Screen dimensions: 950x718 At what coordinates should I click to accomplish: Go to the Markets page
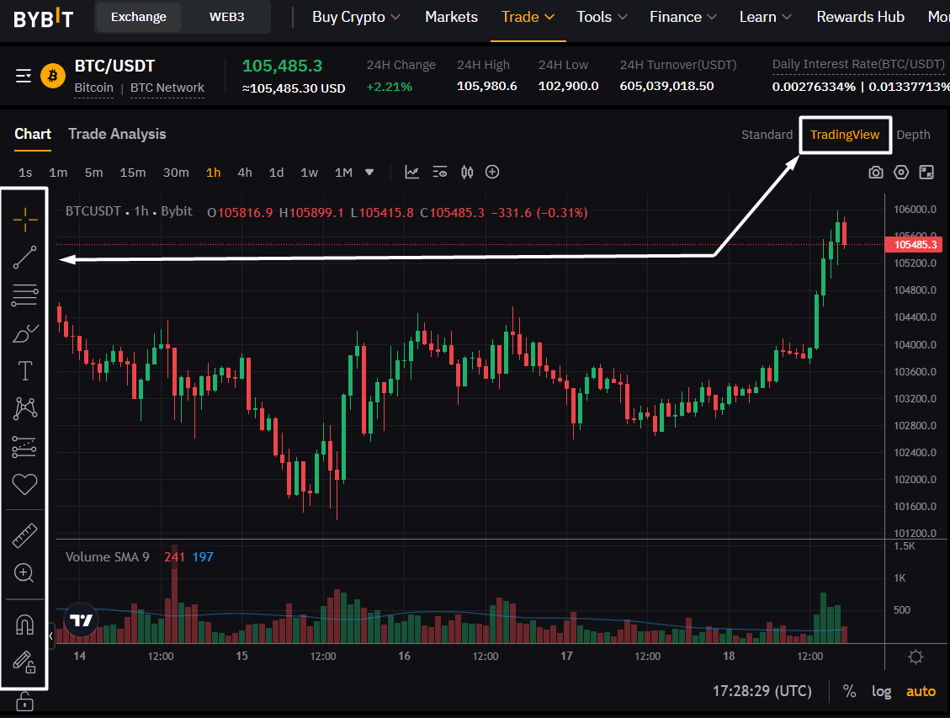pyautogui.click(x=451, y=17)
